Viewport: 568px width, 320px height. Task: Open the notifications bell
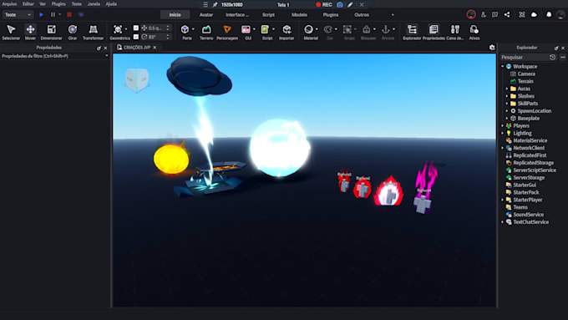point(549,14)
